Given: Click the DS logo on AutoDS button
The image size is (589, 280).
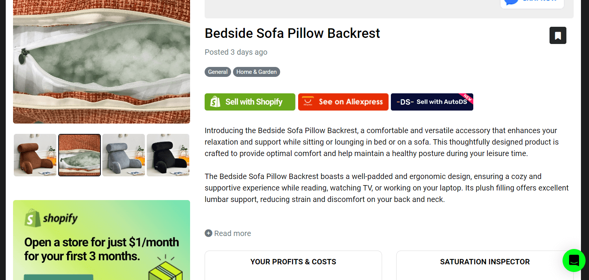Looking at the screenshot, I should pyautogui.click(x=405, y=102).
